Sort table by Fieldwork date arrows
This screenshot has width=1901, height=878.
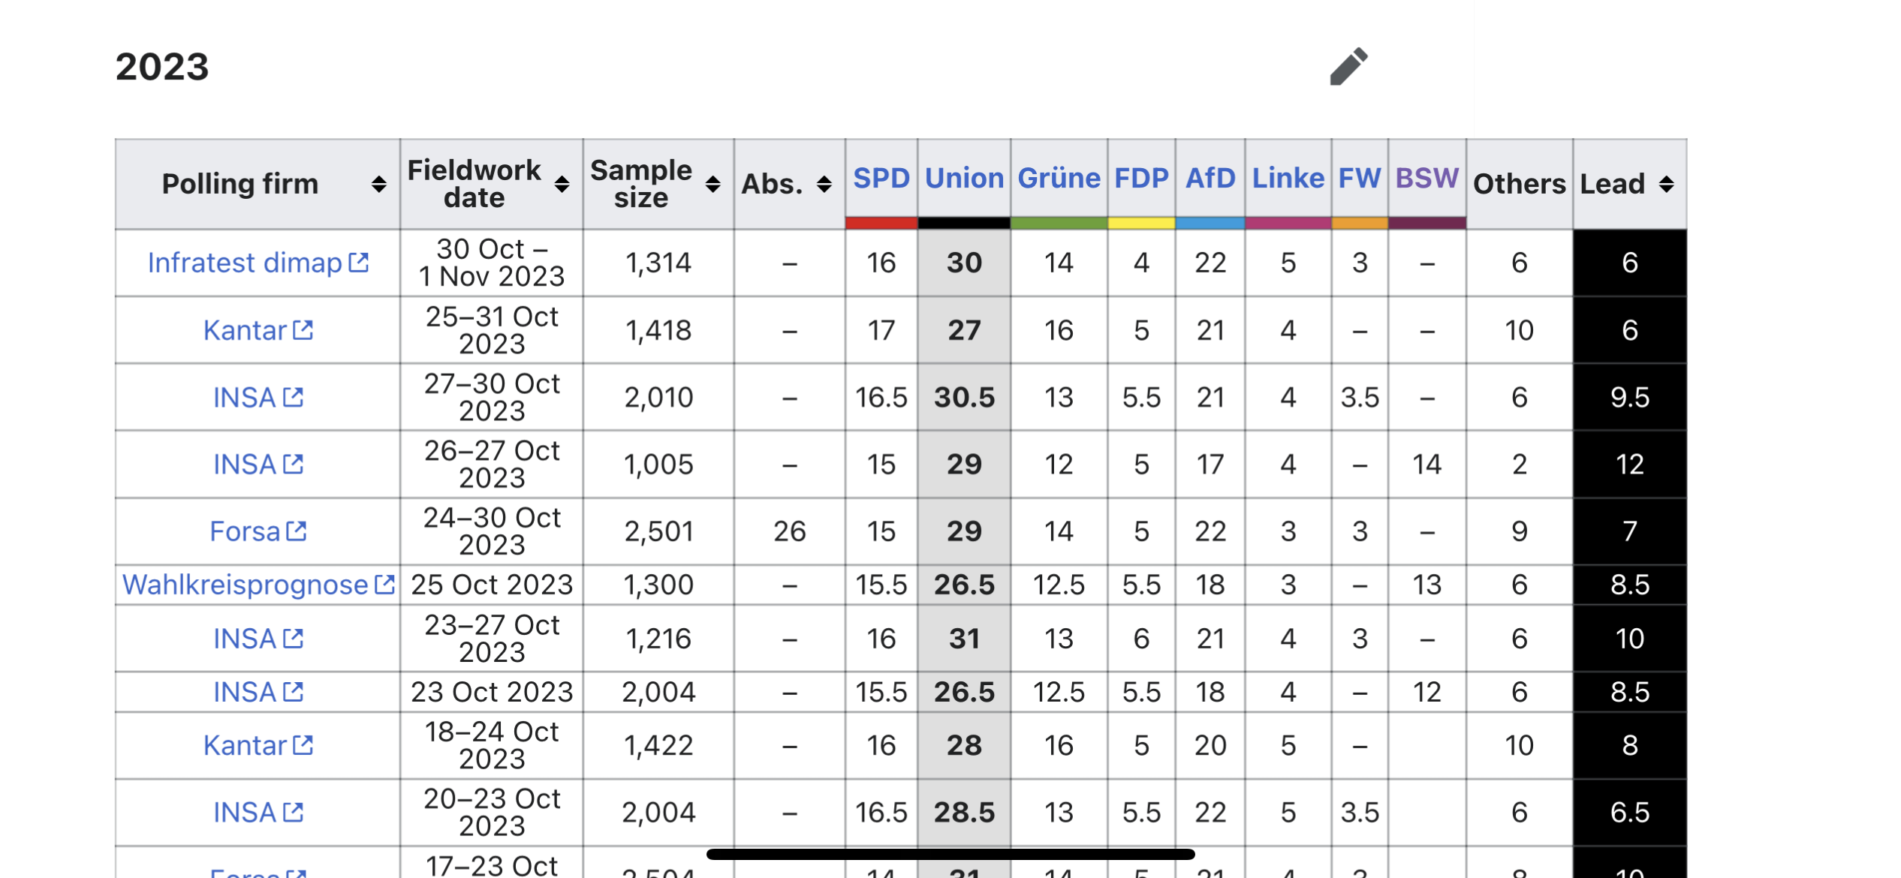[562, 184]
